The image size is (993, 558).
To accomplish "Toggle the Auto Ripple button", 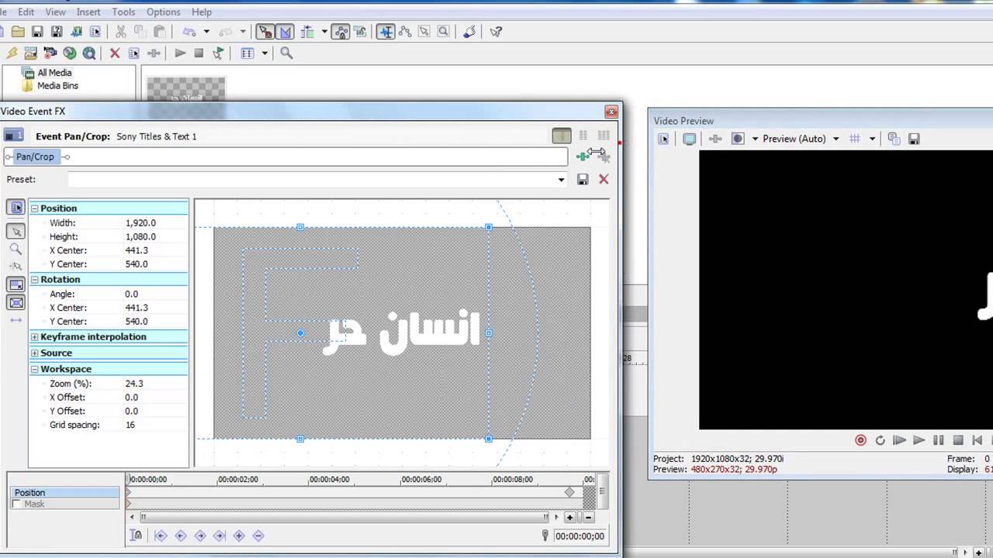I will (308, 32).
